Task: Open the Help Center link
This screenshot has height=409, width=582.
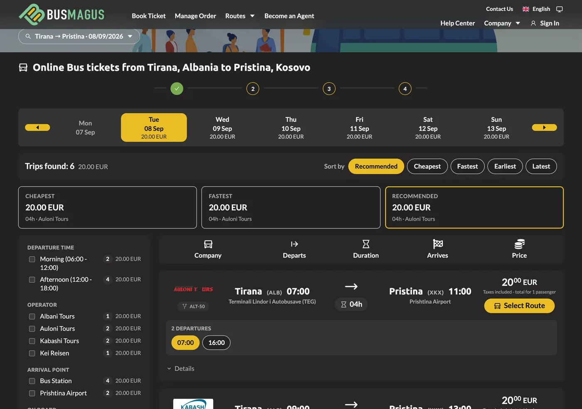Action: (x=458, y=23)
